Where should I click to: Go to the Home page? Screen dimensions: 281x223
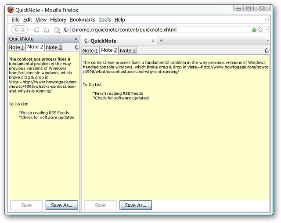[x=47, y=30]
